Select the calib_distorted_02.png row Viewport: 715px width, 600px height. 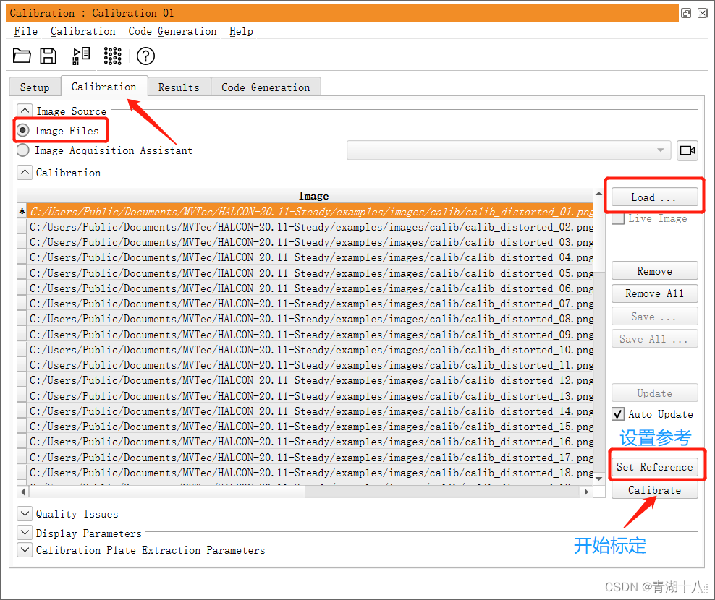[310, 227]
